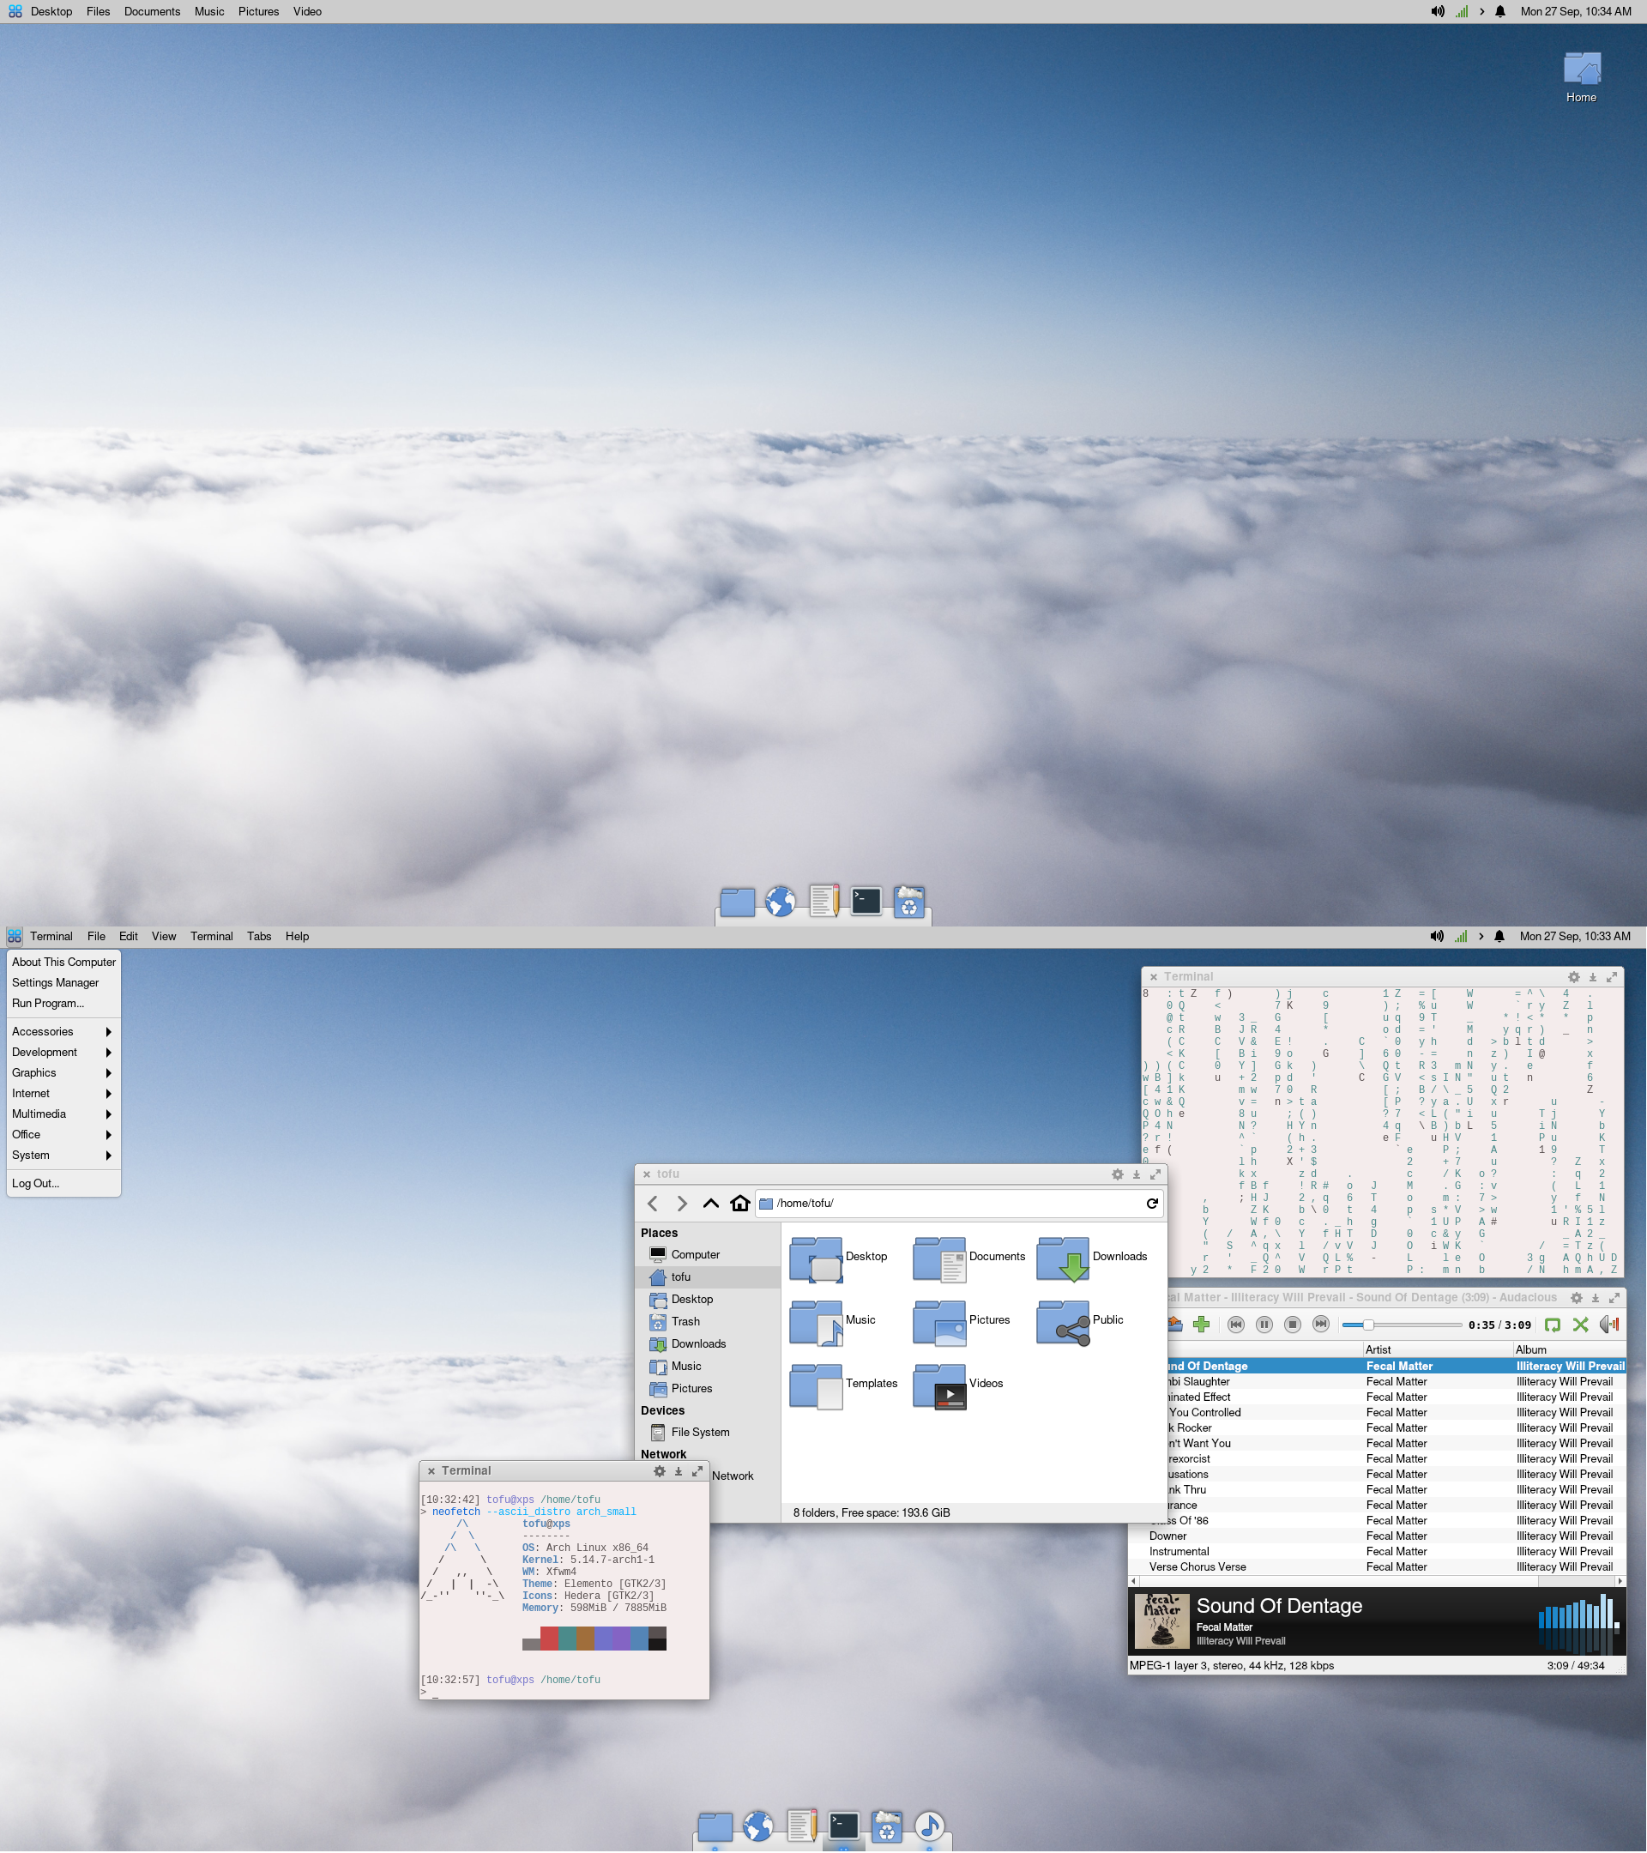The width and height of the screenshot is (1647, 1853).
Task: Go to previous track in Audacious
Action: pos(1235,1325)
